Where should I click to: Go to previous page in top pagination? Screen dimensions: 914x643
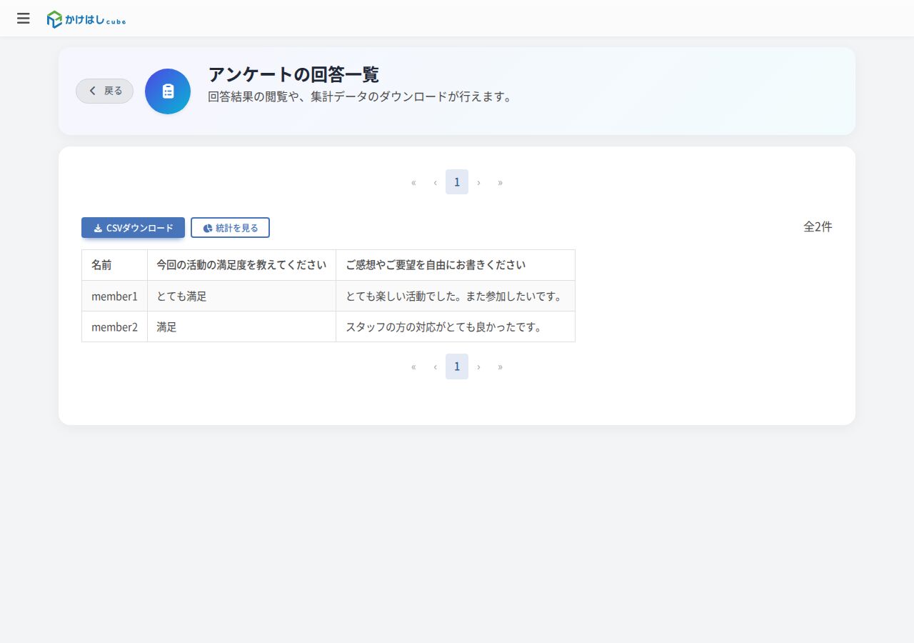pos(435,182)
